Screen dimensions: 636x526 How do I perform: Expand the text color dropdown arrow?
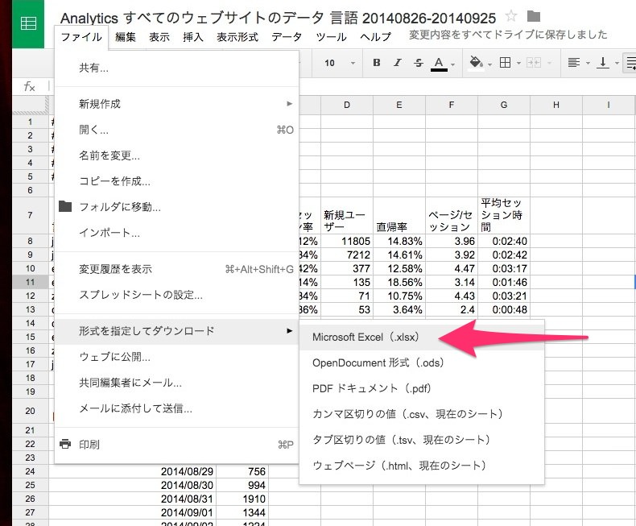click(452, 64)
